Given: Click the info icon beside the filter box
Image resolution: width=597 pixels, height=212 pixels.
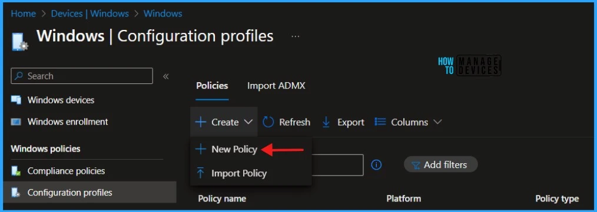Looking at the screenshot, I should tap(376, 165).
